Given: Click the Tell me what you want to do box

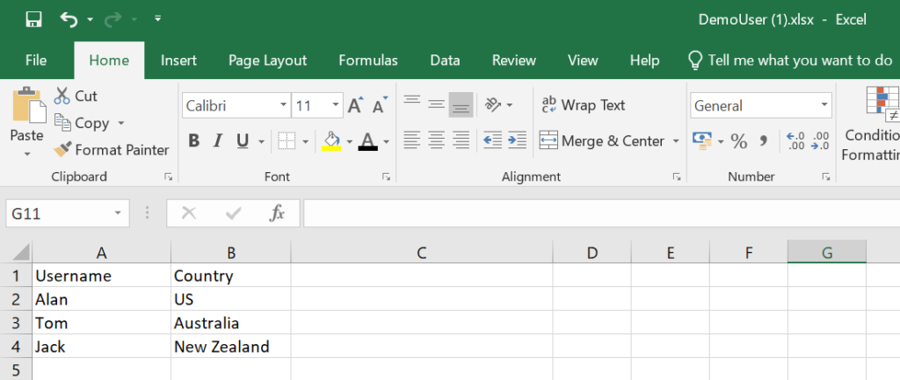Looking at the screenshot, I should [790, 61].
